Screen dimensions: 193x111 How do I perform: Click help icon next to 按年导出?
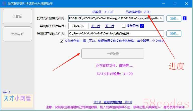(142, 26)
